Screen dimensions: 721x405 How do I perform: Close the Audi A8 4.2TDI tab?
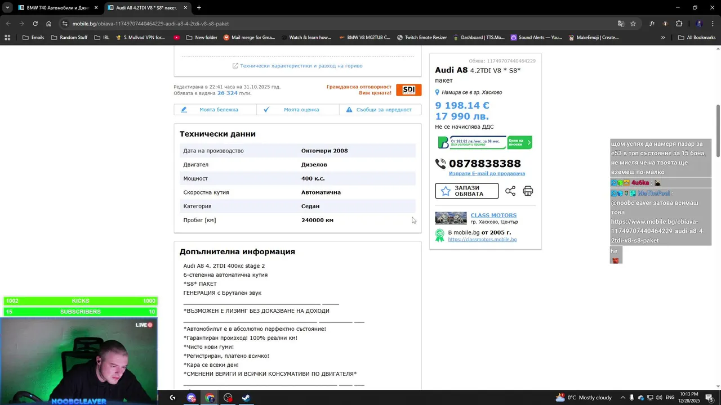[x=185, y=8]
